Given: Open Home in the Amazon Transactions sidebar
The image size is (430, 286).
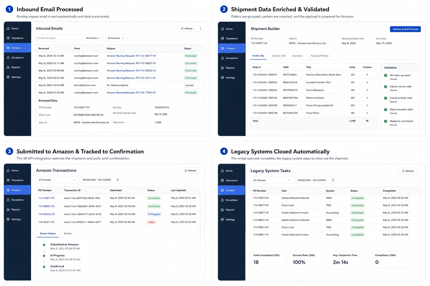Looking at the screenshot, I should (13, 171).
